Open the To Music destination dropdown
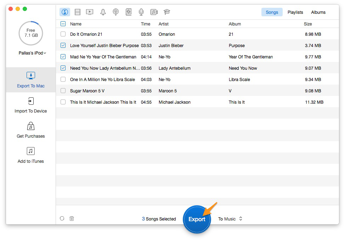The height and width of the screenshot is (241, 345). 230,219
